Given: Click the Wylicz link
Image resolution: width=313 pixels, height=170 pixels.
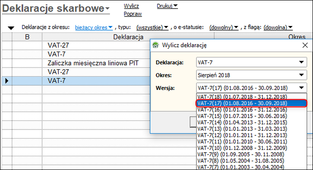Looking at the screenshot, I should pos(131,6).
